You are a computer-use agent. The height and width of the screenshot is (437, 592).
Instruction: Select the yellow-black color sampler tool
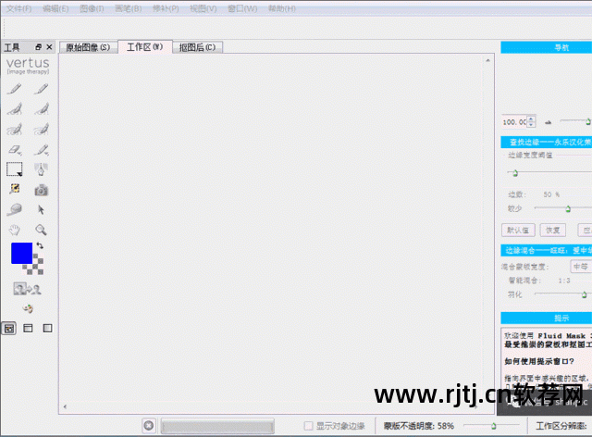(15, 189)
